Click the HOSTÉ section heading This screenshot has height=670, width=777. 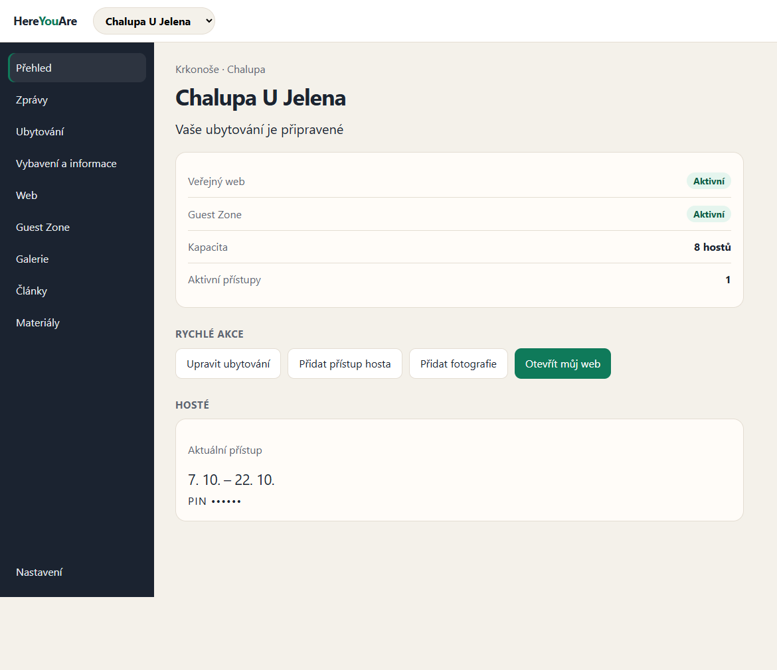click(x=193, y=405)
